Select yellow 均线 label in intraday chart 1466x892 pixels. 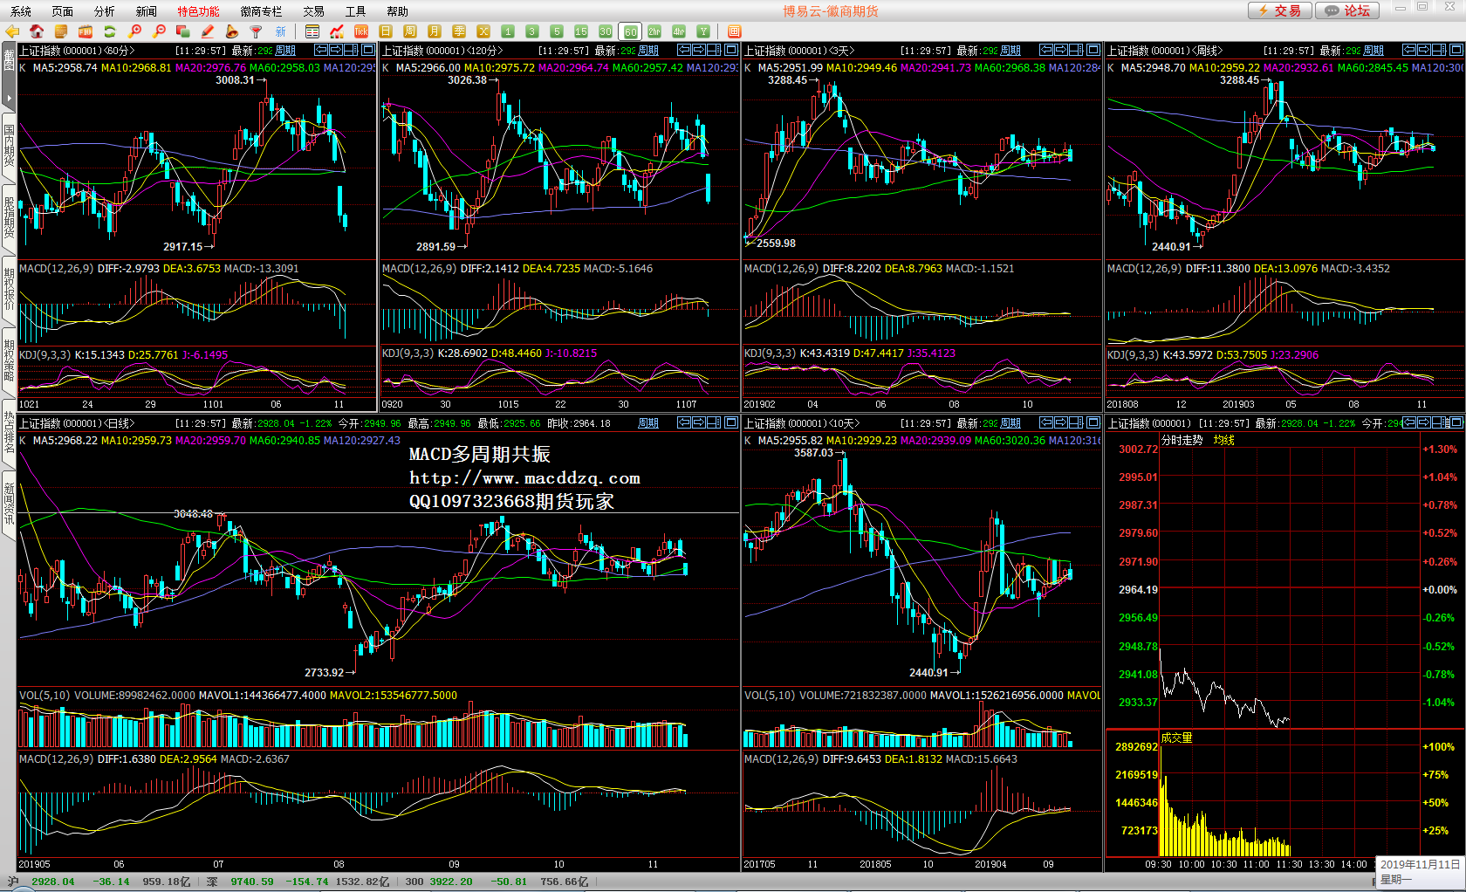1224,440
